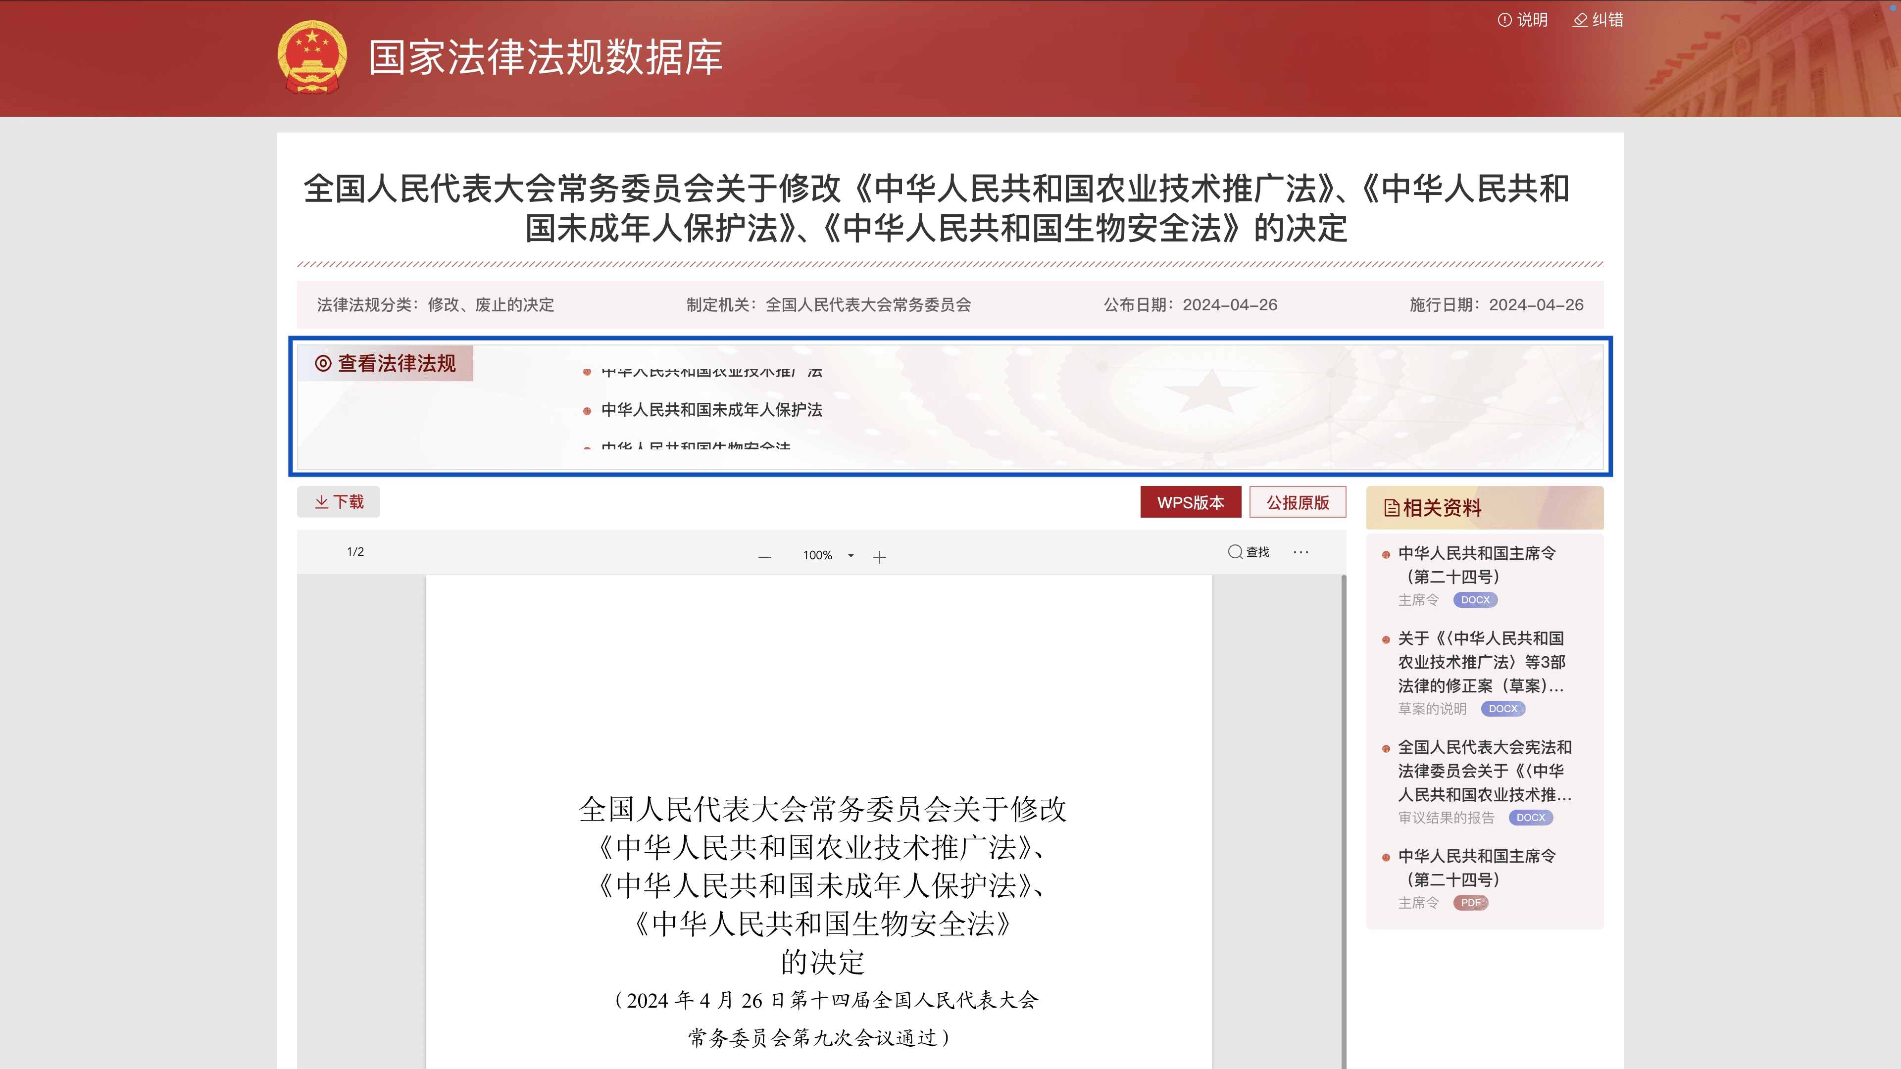Open 中华人民共和国未成年人保护法 law link
The image size is (1901, 1069).
tap(711, 410)
